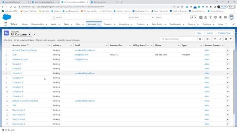Viewport: 237px width, 133px height.
Task: Open the Quick Find combo box
Action: pyautogui.click(x=141, y=17)
